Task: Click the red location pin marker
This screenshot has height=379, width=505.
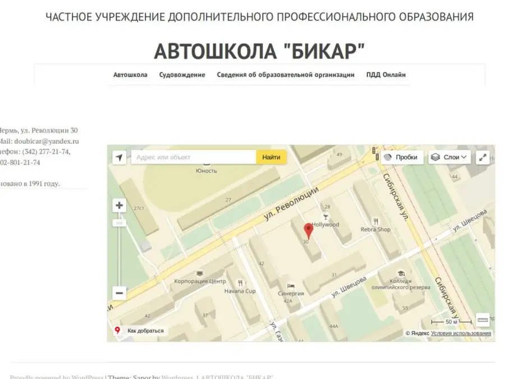Action: [x=308, y=230]
